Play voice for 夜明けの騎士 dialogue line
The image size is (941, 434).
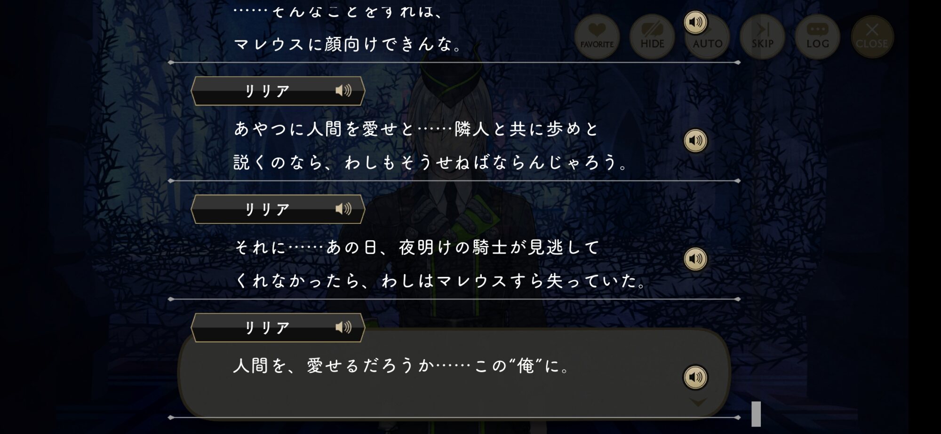pyautogui.click(x=695, y=259)
